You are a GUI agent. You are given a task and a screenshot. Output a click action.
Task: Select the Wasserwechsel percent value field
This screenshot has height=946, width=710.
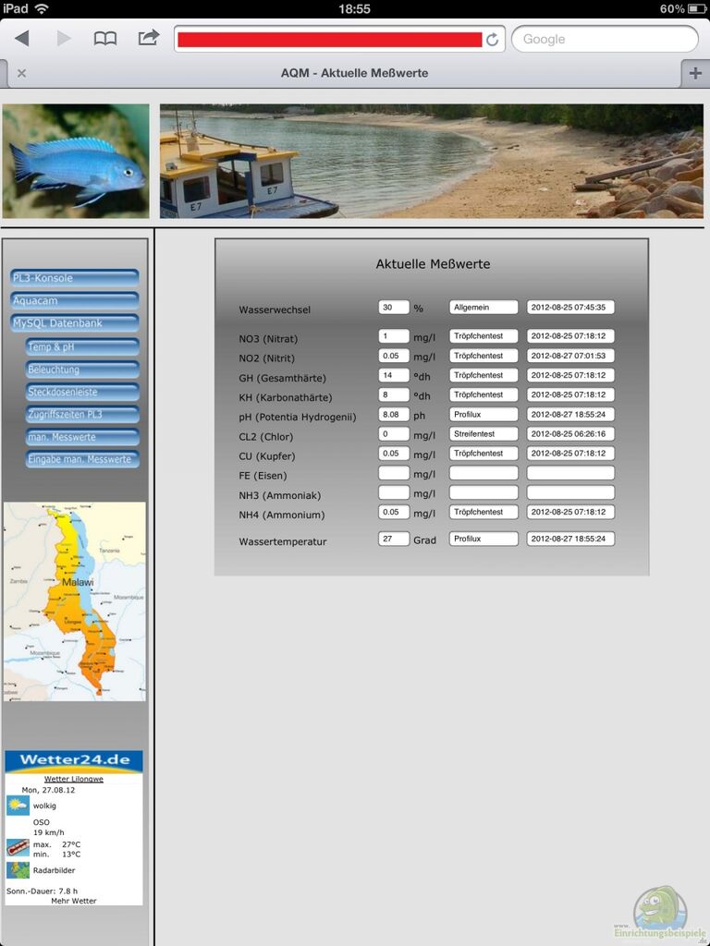pos(394,308)
